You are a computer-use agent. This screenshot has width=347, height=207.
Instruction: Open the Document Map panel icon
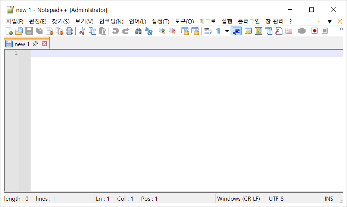tap(258, 31)
